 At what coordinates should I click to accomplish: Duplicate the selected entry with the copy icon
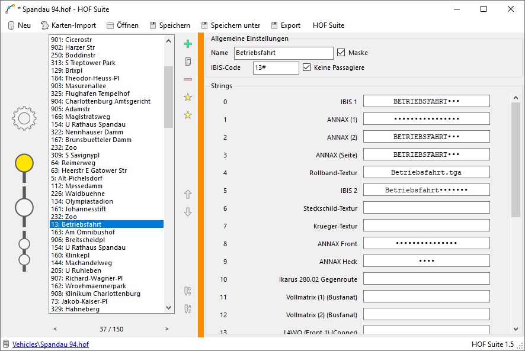[x=188, y=62]
